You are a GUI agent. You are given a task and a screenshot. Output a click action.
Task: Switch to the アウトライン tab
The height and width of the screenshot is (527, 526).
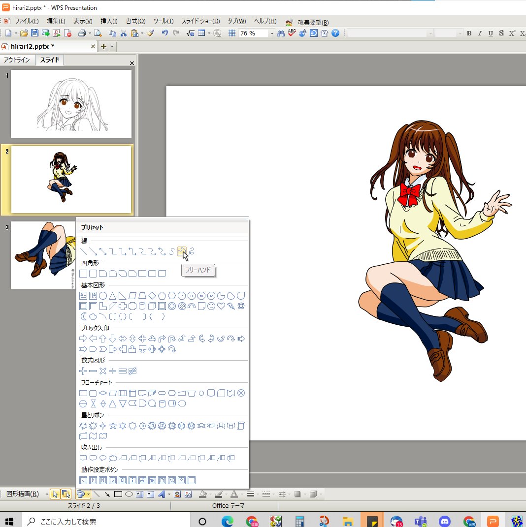coord(17,60)
